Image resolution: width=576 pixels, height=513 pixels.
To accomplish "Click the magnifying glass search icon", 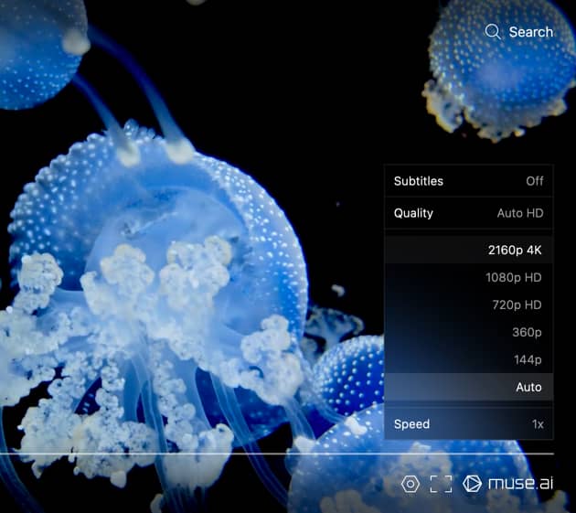I will click(x=493, y=32).
